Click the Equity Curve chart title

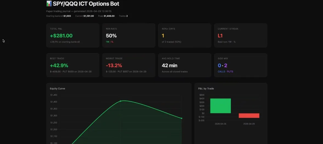tap(58, 89)
